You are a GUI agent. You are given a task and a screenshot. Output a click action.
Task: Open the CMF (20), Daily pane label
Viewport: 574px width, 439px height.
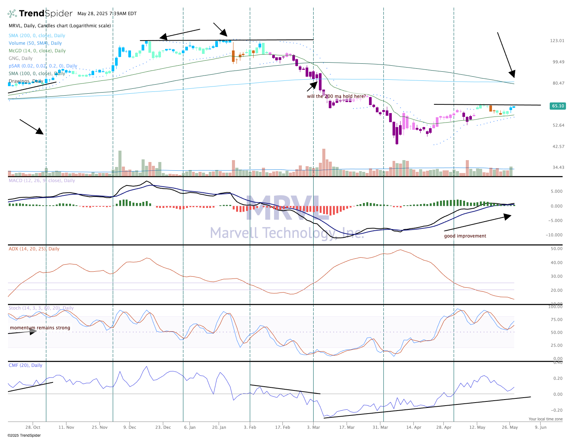[x=25, y=365]
